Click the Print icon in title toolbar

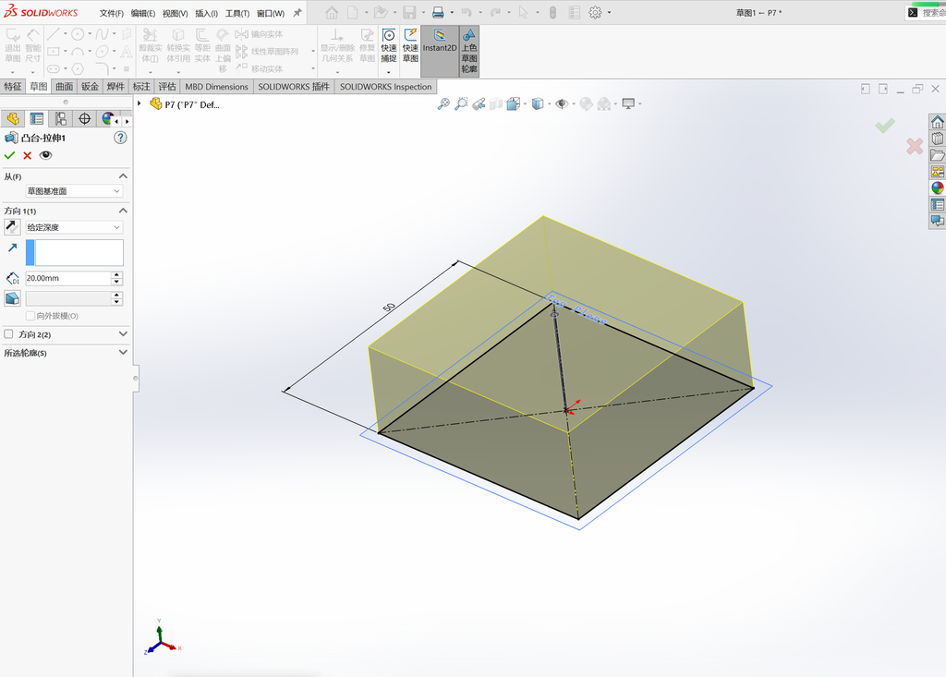[438, 13]
